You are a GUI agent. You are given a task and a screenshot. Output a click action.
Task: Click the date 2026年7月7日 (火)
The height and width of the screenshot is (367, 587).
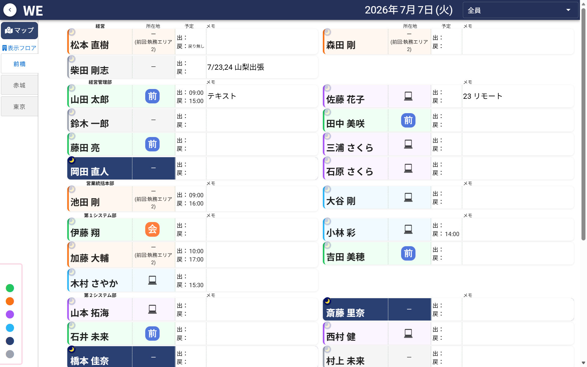point(408,10)
